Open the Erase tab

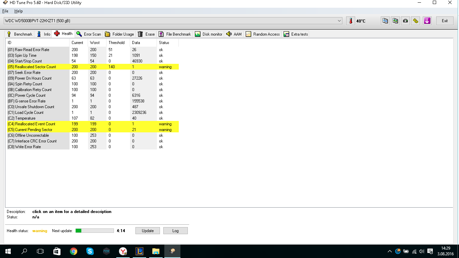coord(146,34)
